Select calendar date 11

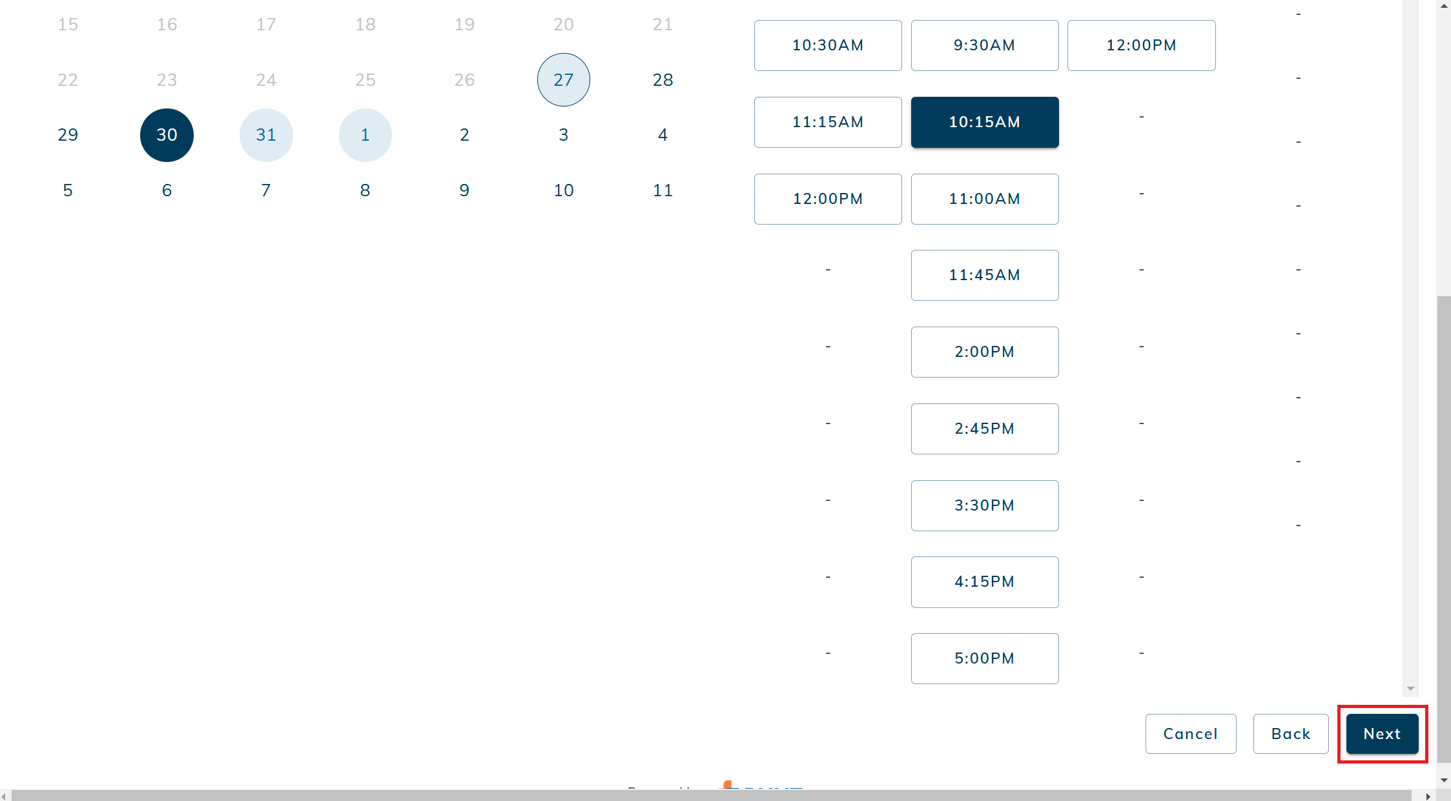(663, 190)
